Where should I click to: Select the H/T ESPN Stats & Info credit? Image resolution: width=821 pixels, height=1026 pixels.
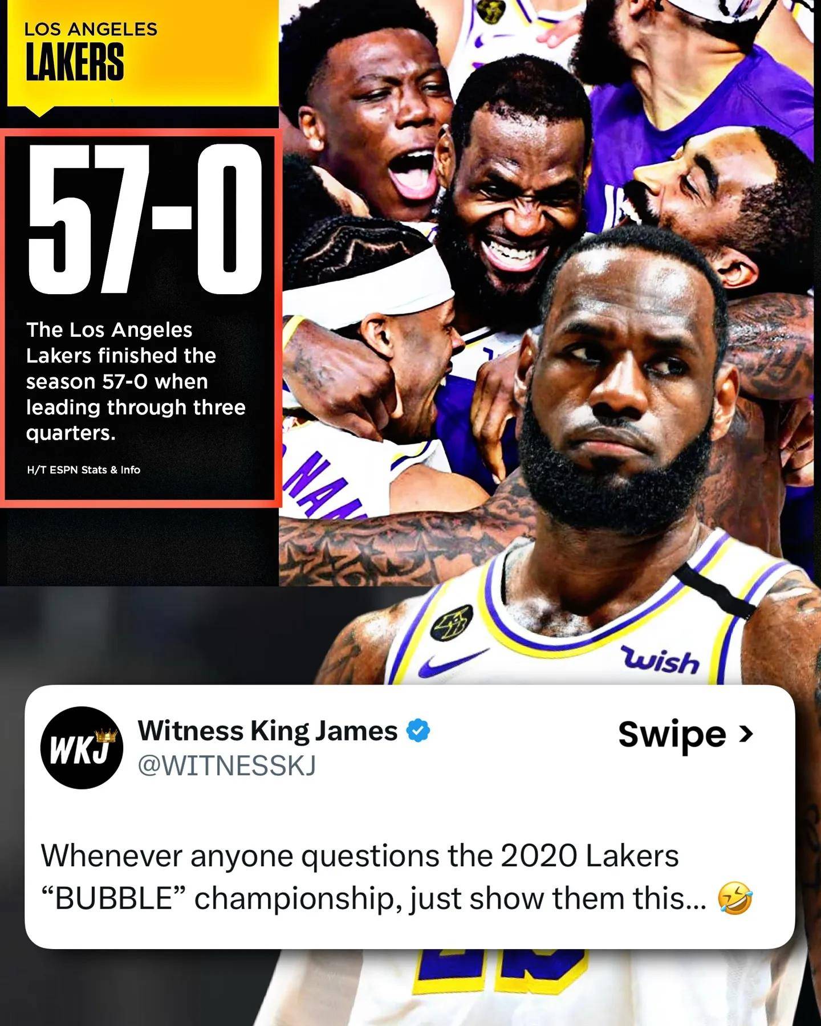point(84,470)
